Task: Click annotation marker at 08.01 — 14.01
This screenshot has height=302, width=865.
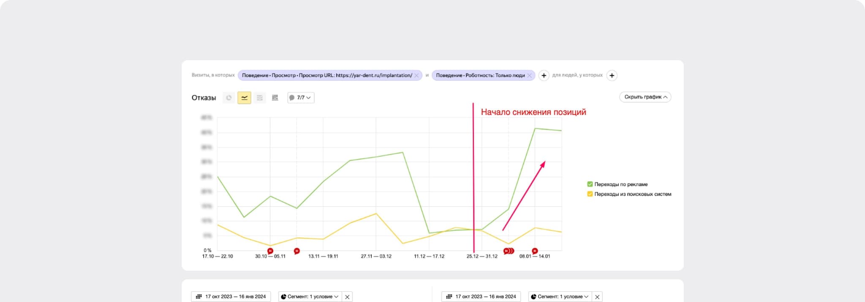Action: (x=535, y=251)
